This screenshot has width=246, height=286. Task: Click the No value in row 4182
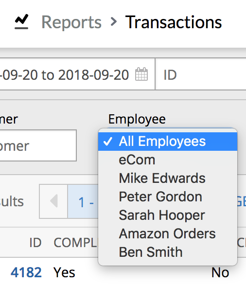220,272
